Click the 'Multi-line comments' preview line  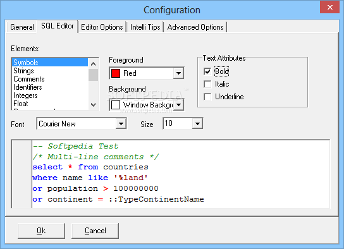[x=95, y=157]
